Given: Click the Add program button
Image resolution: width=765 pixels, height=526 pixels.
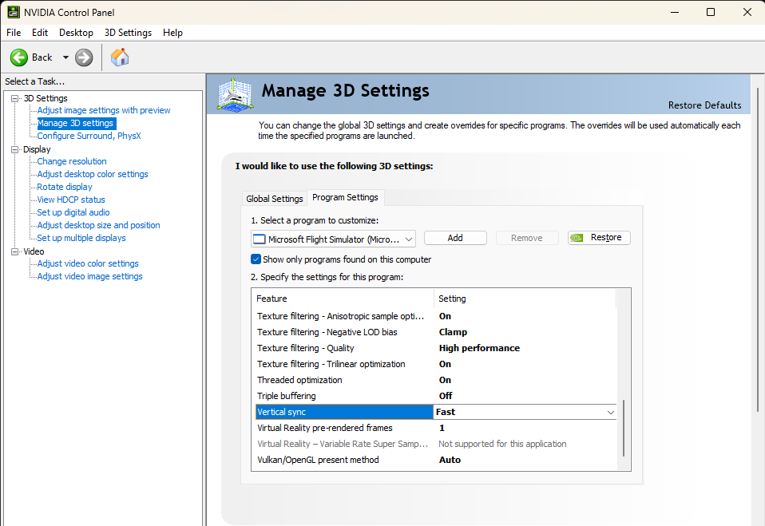Looking at the screenshot, I should 455,238.
